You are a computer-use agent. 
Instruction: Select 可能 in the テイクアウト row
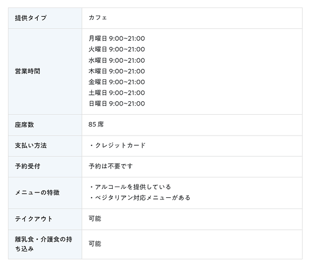coord(95,219)
